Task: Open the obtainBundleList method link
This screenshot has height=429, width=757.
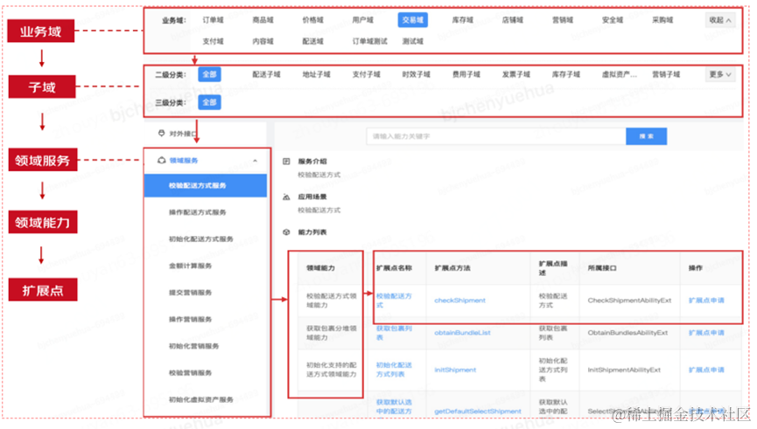Action: click(462, 333)
